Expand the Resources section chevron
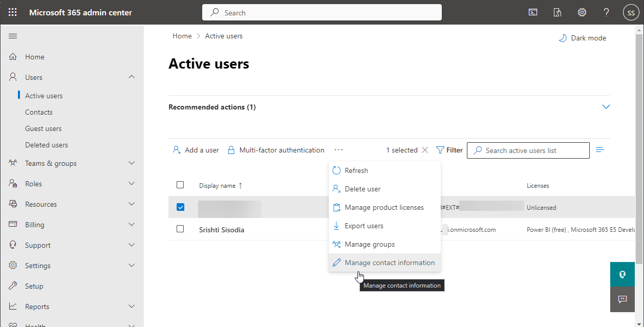 click(132, 204)
